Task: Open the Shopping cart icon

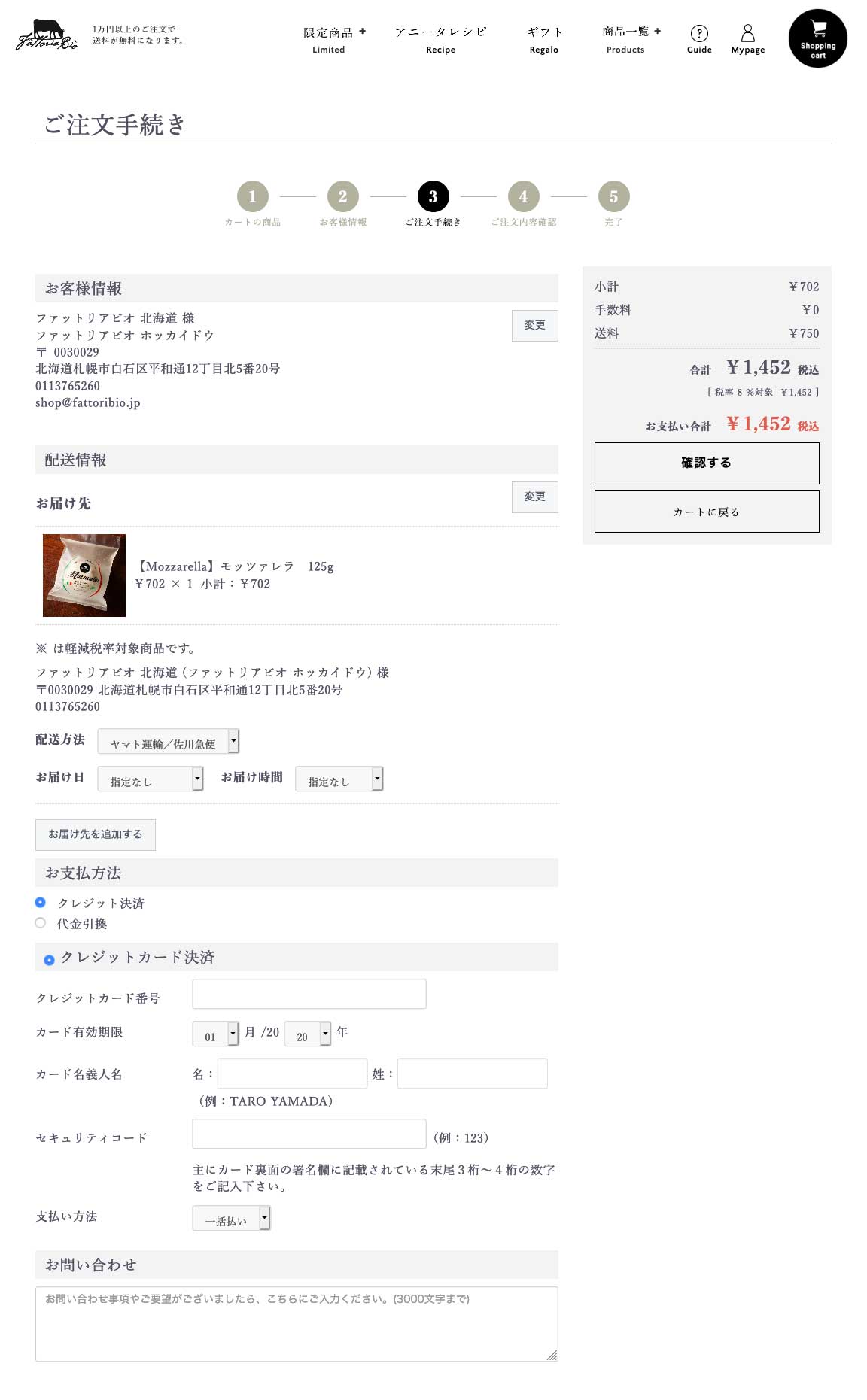Action: (817, 38)
